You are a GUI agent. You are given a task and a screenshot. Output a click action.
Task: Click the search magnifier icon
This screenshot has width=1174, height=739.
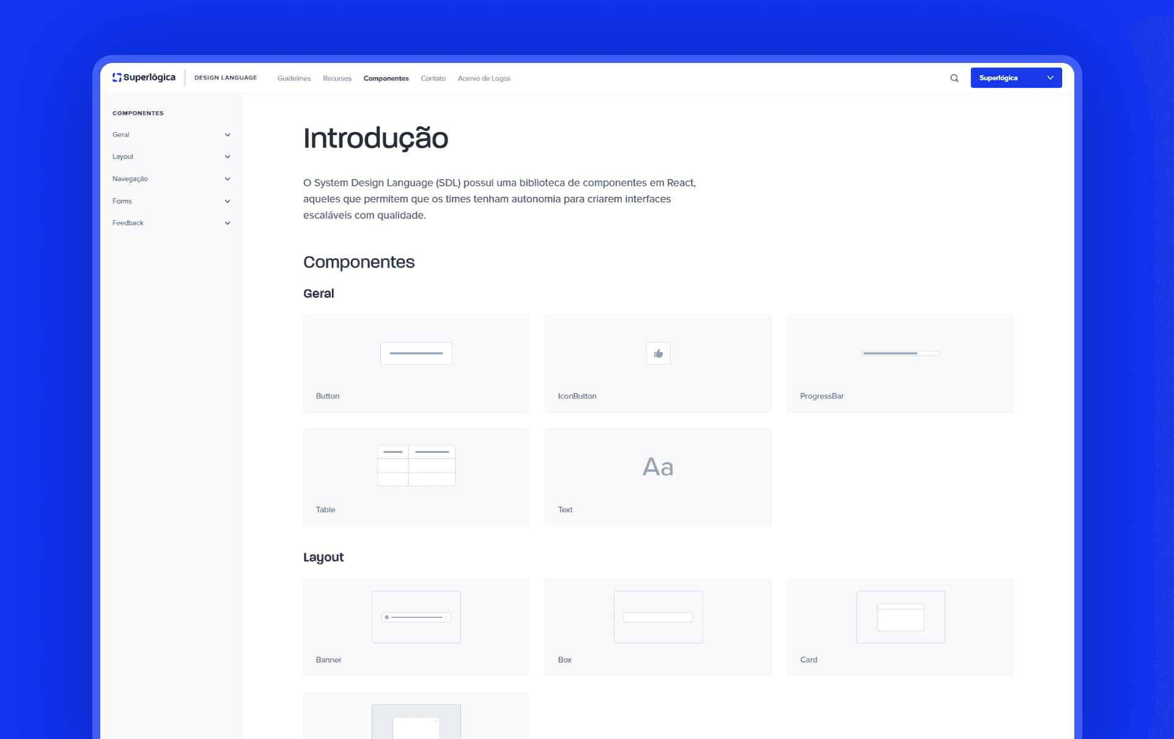tap(954, 78)
